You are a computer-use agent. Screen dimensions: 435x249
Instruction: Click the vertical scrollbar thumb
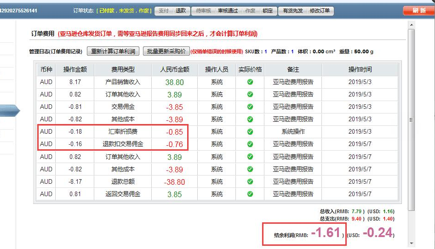[x=412, y=120]
